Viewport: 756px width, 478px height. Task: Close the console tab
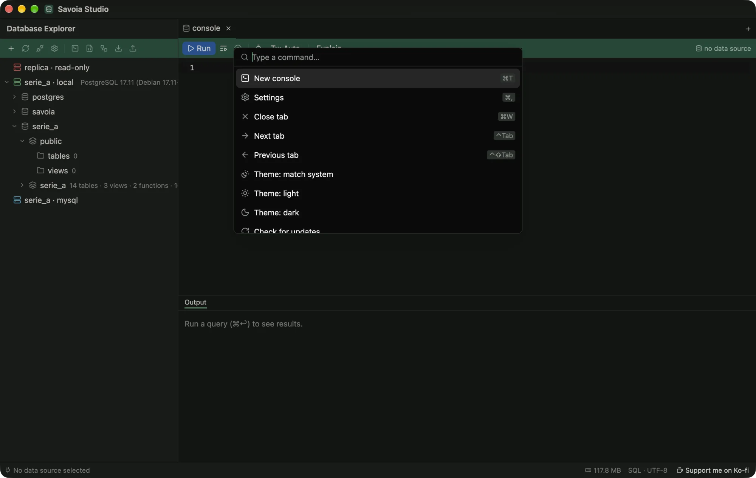coord(228,28)
